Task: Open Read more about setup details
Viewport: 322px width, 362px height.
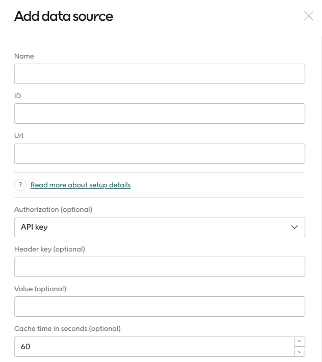Action: (x=81, y=185)
